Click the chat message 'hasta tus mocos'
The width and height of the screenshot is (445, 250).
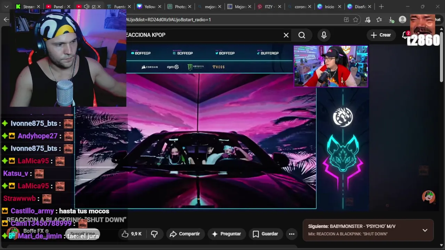coord(84,211)
